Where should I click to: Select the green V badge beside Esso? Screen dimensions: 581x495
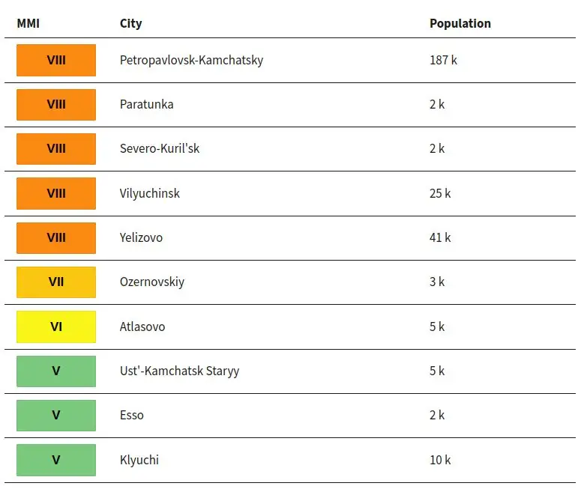point(56,416)
